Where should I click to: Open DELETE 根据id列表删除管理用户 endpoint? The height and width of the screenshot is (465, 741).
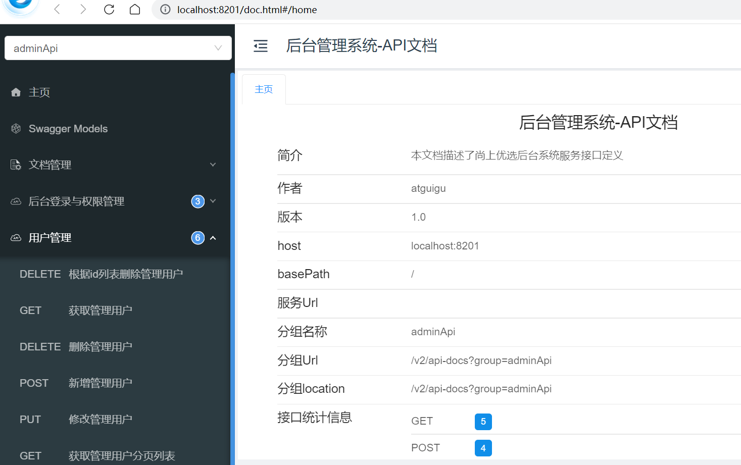[x=101, y=274]
